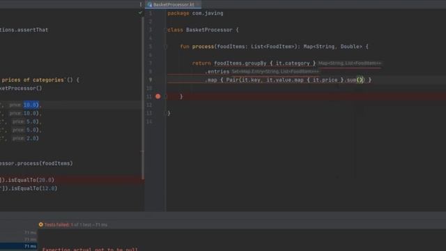
Task: Click the green checkmark inspection indicator
Action: 140,13
